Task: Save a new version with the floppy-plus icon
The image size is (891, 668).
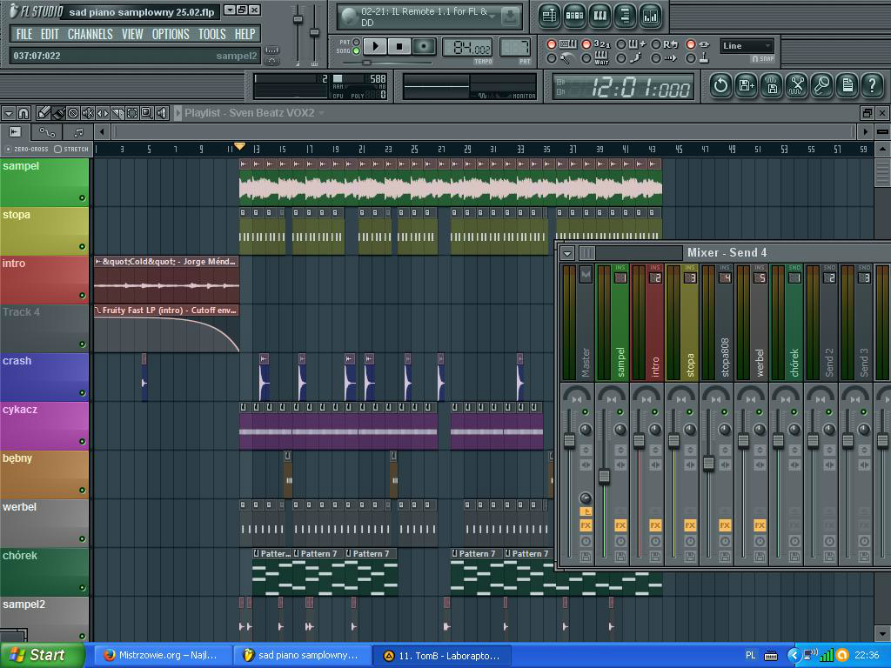Action: (x=746, y=86)
